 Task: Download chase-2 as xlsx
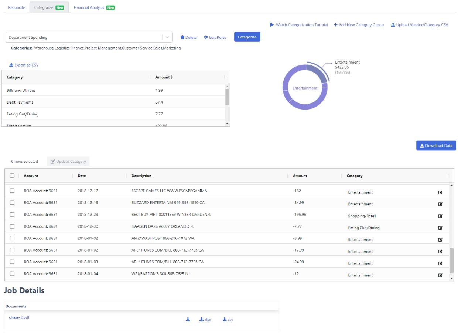pos(205,319)
